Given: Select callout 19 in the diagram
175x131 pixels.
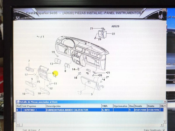Looking at the screenshot, I should pyautogui.click(x=53, y=52).
